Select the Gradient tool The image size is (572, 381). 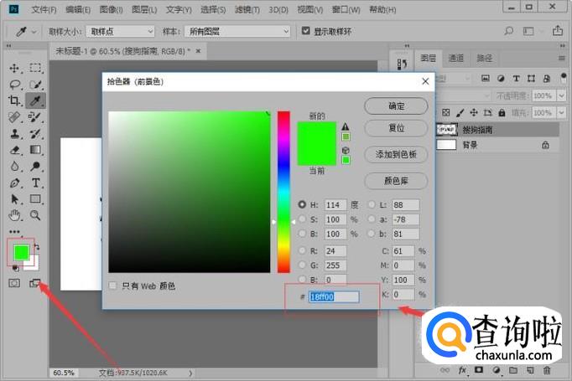point(35,150)
